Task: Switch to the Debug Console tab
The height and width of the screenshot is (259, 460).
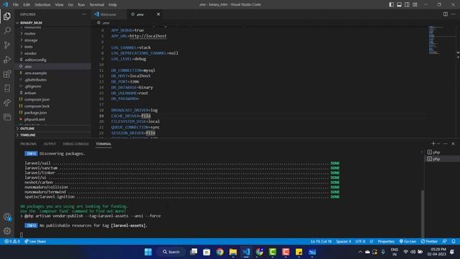Action: [x=75, y=144]
